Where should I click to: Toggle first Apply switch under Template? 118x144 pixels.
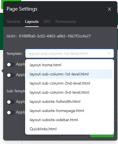(x=11, y=65)
